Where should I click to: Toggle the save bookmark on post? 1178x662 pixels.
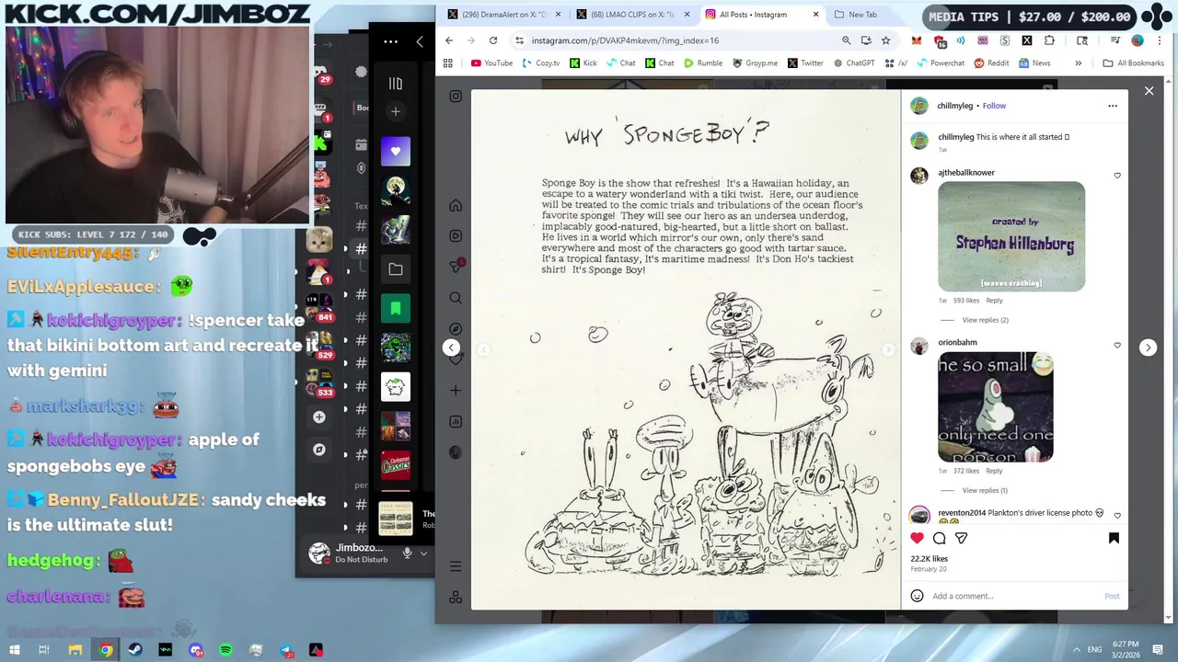(x=1114, y=538)
